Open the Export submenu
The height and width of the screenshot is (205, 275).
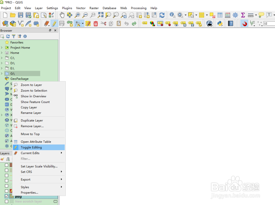click(x=39, y=180)
